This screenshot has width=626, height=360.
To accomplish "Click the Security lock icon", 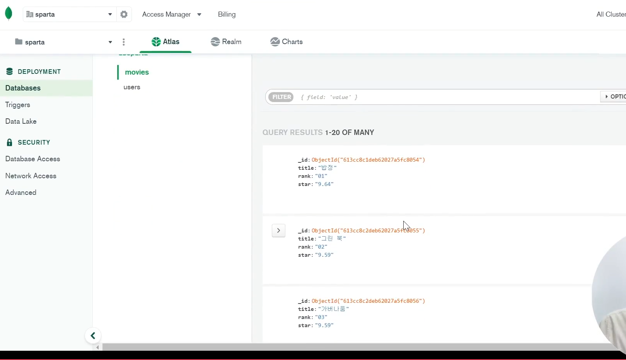I will tap(10, 142).
